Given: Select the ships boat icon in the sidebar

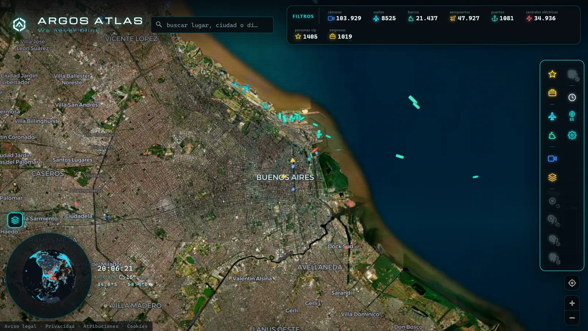Looking at the screenshot, I should [x=552, y=136].
